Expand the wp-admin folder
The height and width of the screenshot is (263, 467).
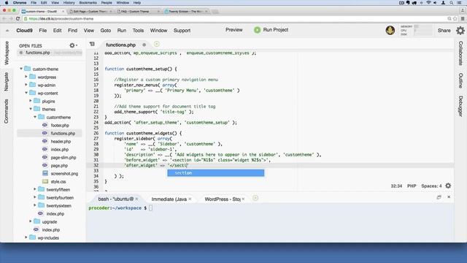tap(26, 85)
